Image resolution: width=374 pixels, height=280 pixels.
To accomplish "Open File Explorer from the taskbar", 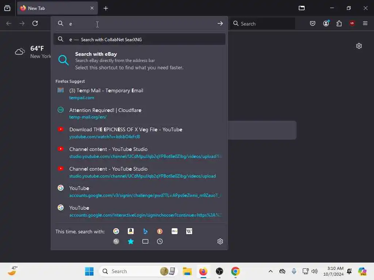I will tap(187, 271).
